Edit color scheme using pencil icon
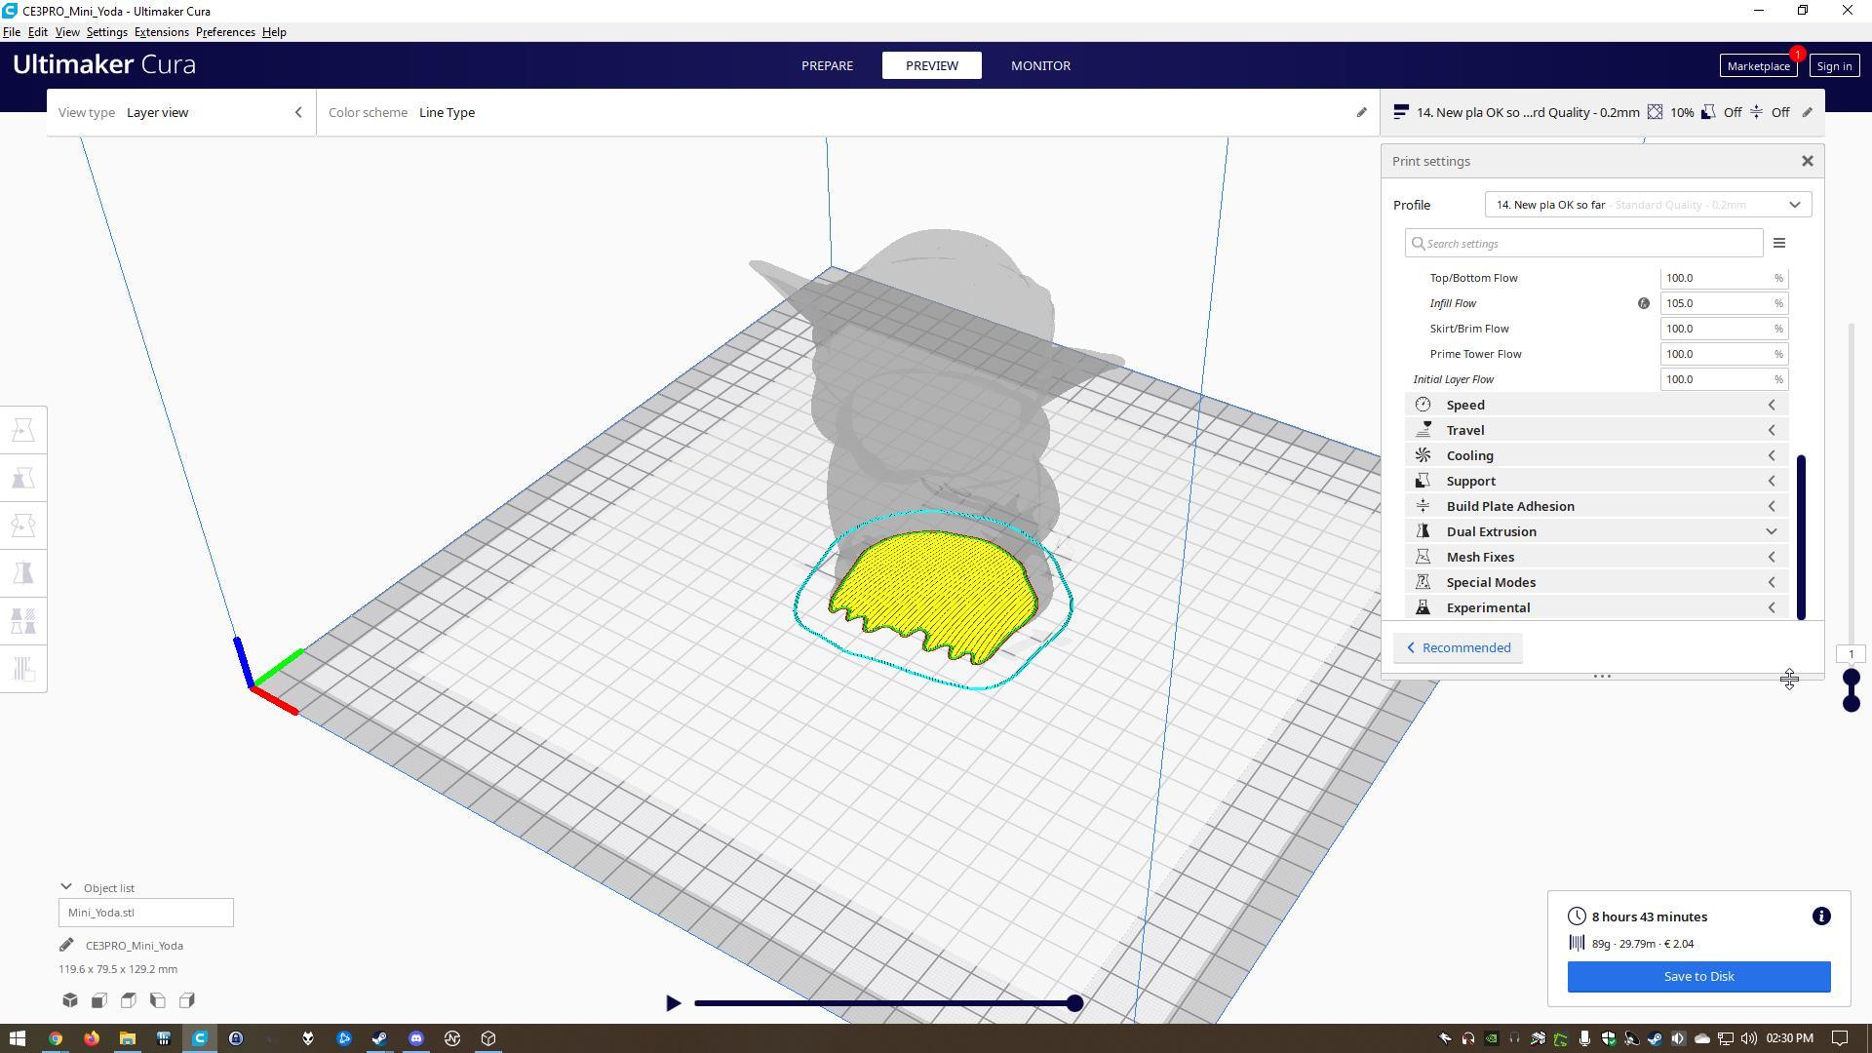This screenshot has height=1053, width=1872. 1362,112
